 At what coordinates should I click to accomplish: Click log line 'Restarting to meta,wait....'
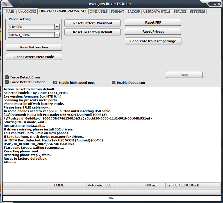coord(24,126)
